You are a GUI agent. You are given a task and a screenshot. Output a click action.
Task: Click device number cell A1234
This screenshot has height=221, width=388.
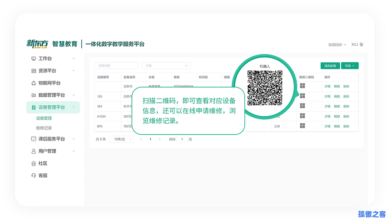tap(102, 116)
